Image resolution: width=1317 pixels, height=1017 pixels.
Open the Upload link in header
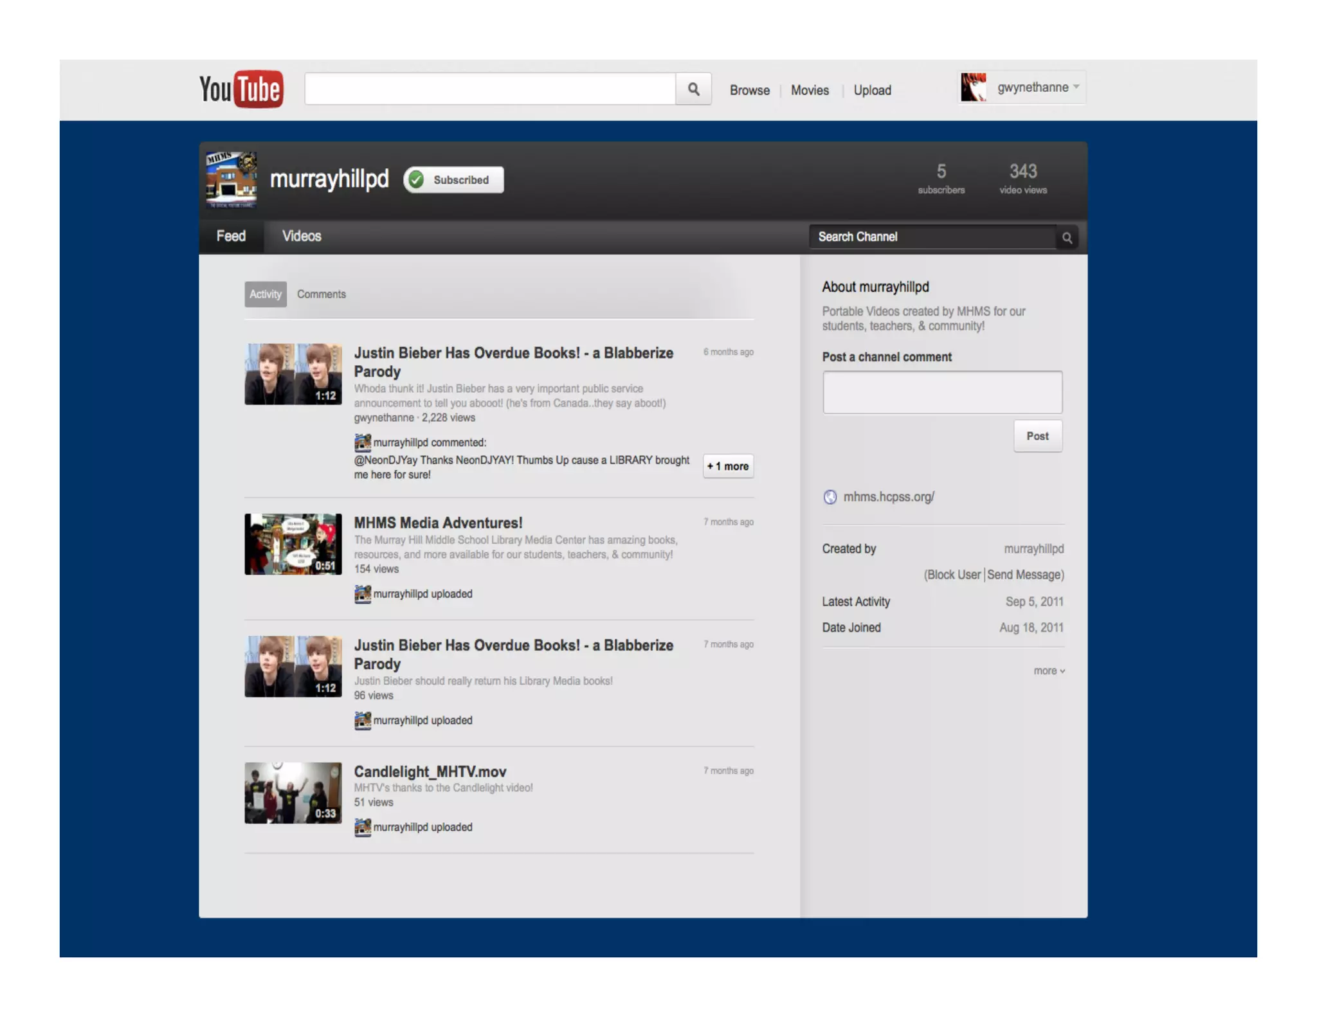click(871, 90)
